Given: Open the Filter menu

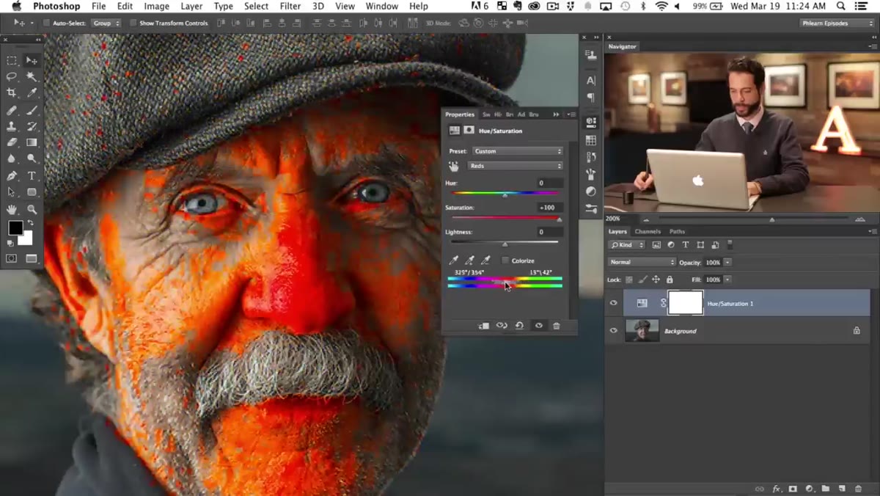Looking at the screenshot, I should pyautogui.click(x=290, y=6).
